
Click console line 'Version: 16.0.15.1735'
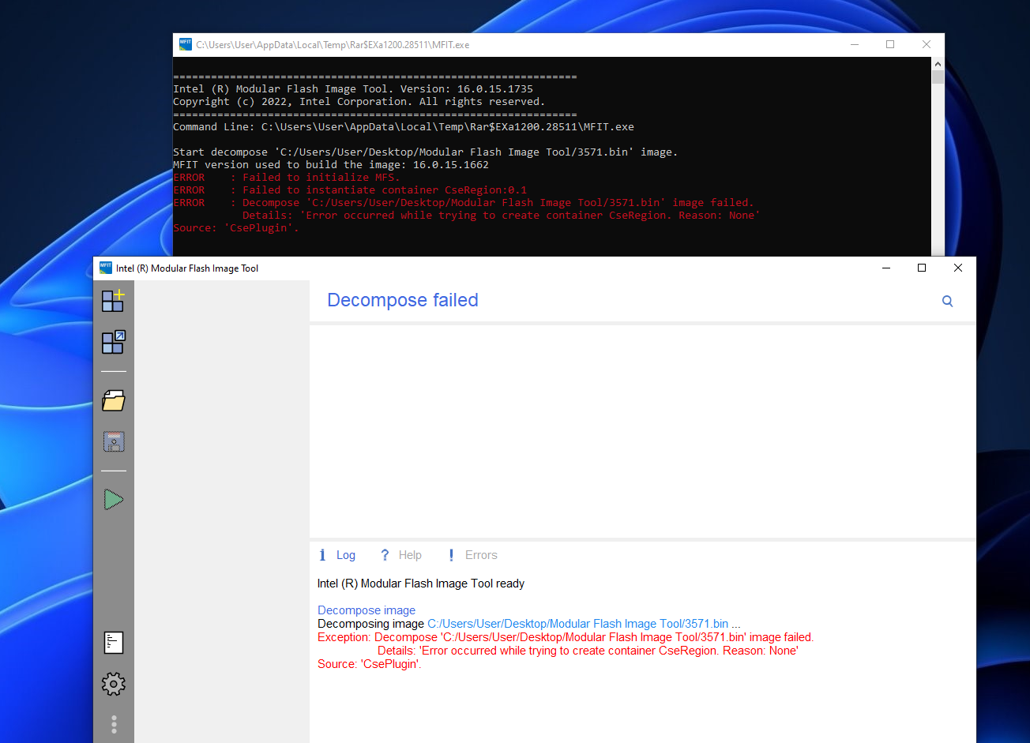point(353,89)
